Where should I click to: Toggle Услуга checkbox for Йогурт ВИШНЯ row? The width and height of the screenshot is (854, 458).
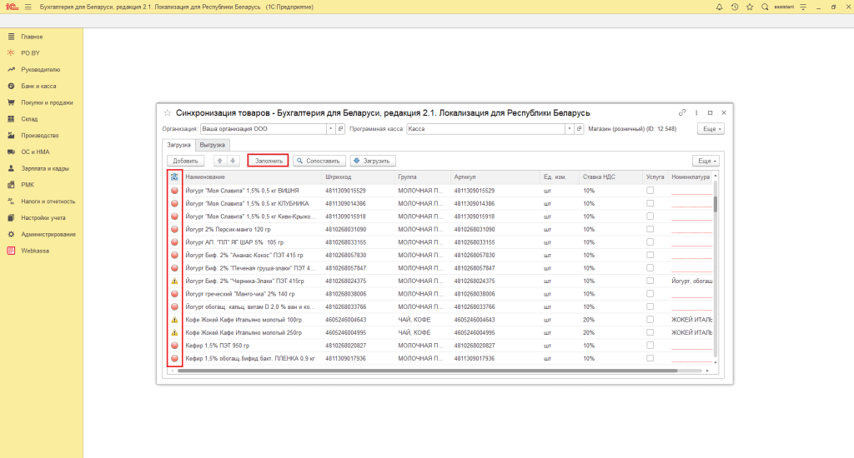650,191
